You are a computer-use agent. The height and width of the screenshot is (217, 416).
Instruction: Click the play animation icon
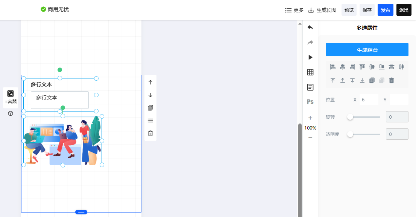310,57
